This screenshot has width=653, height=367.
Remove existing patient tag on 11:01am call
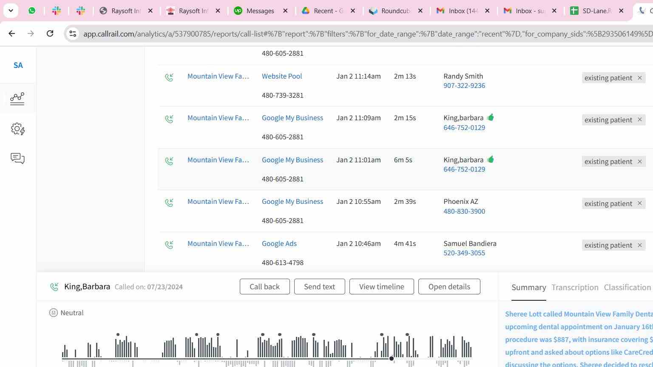(x=639, y=161)
